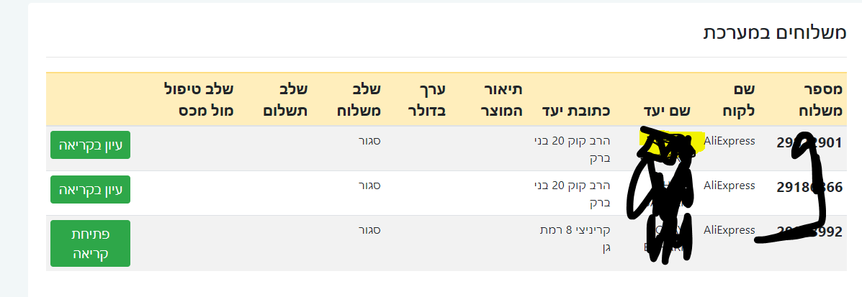Click the shipment number ending in 992

tap(809, 232)
